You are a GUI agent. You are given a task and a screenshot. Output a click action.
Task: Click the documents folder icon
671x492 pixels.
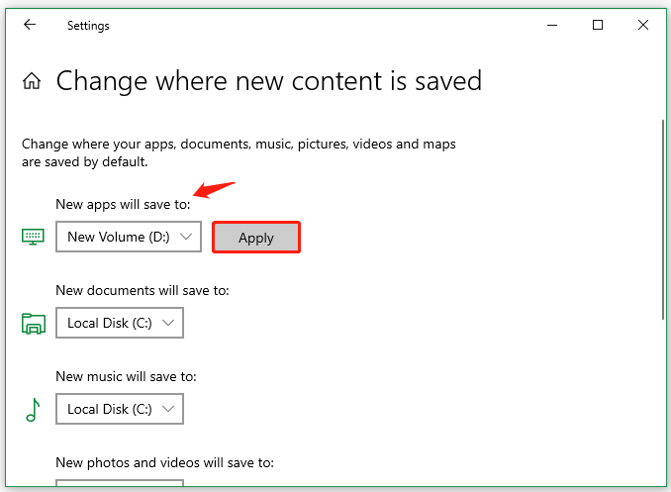tap(34, 324)
